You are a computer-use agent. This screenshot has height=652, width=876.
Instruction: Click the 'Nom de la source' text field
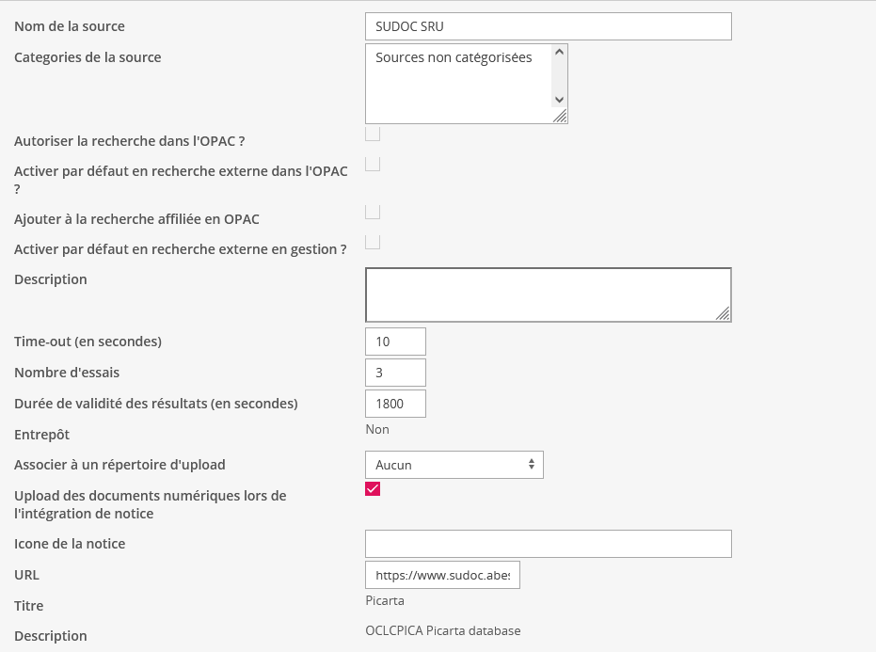tap(548, 26)
